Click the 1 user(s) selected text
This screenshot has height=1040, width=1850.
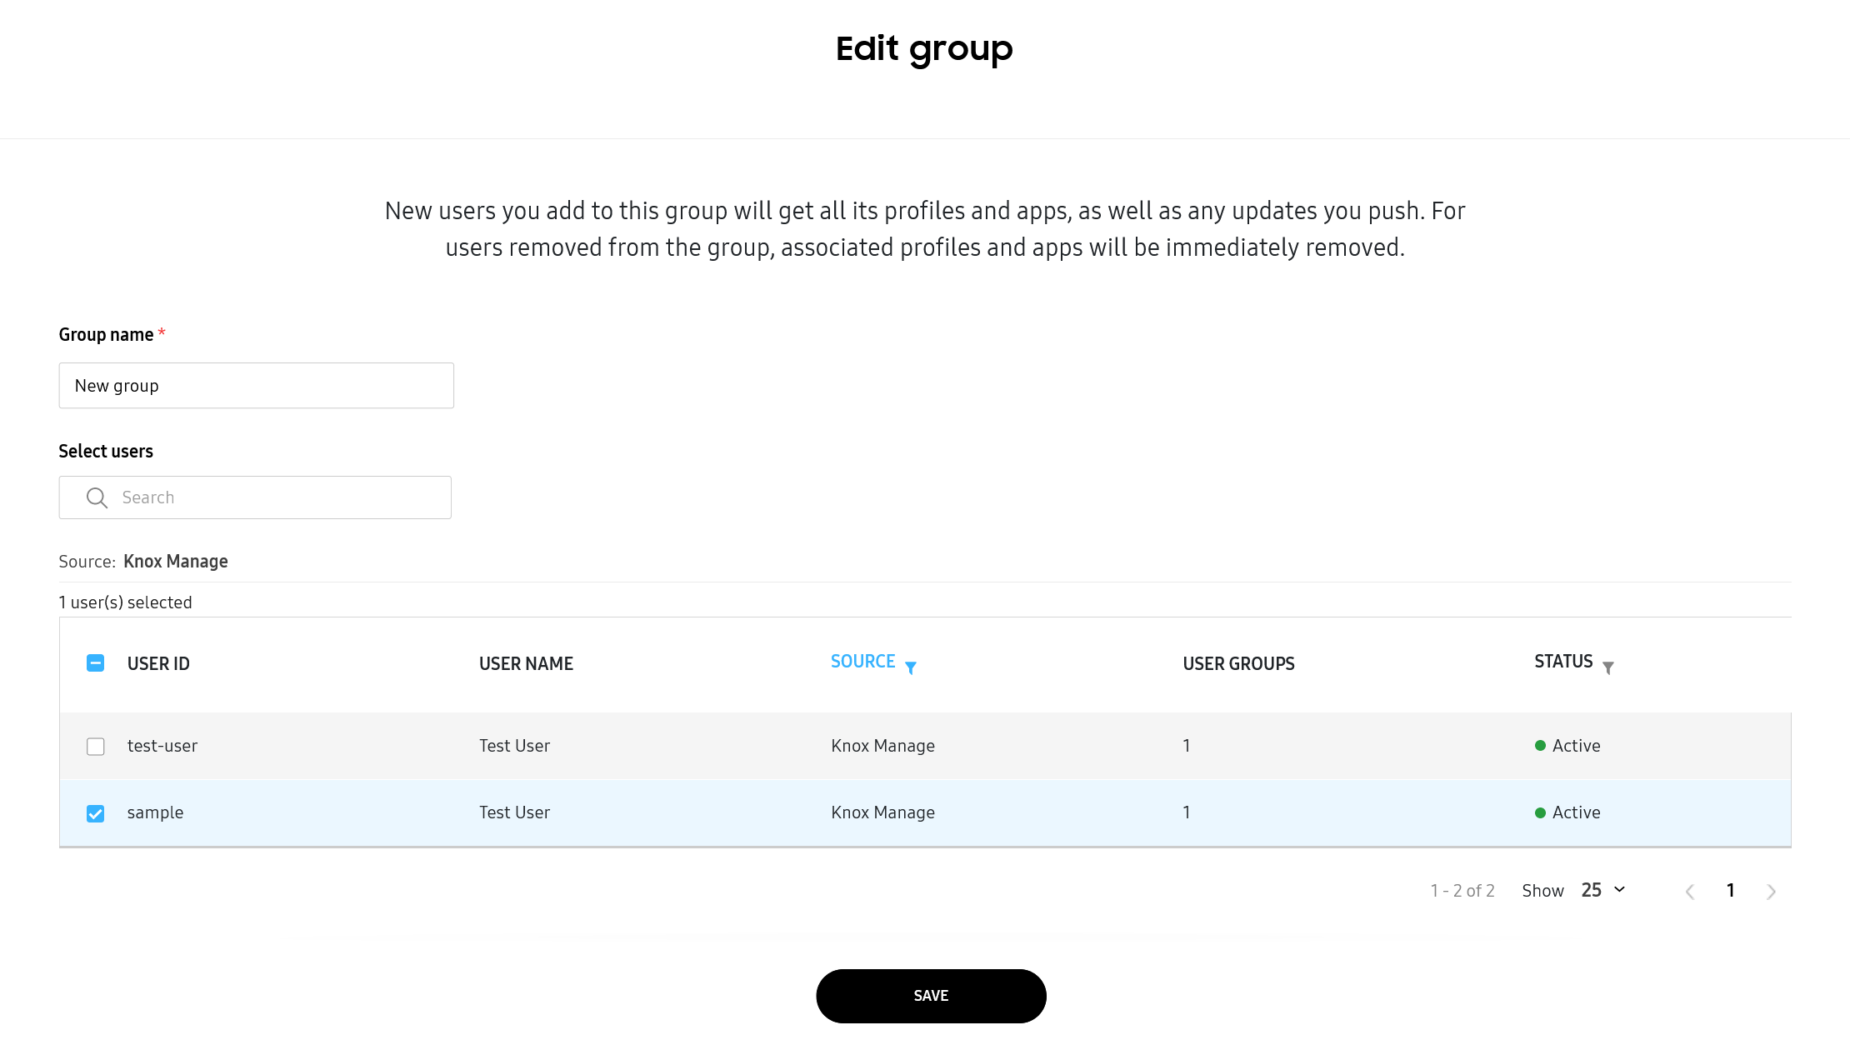126,602
